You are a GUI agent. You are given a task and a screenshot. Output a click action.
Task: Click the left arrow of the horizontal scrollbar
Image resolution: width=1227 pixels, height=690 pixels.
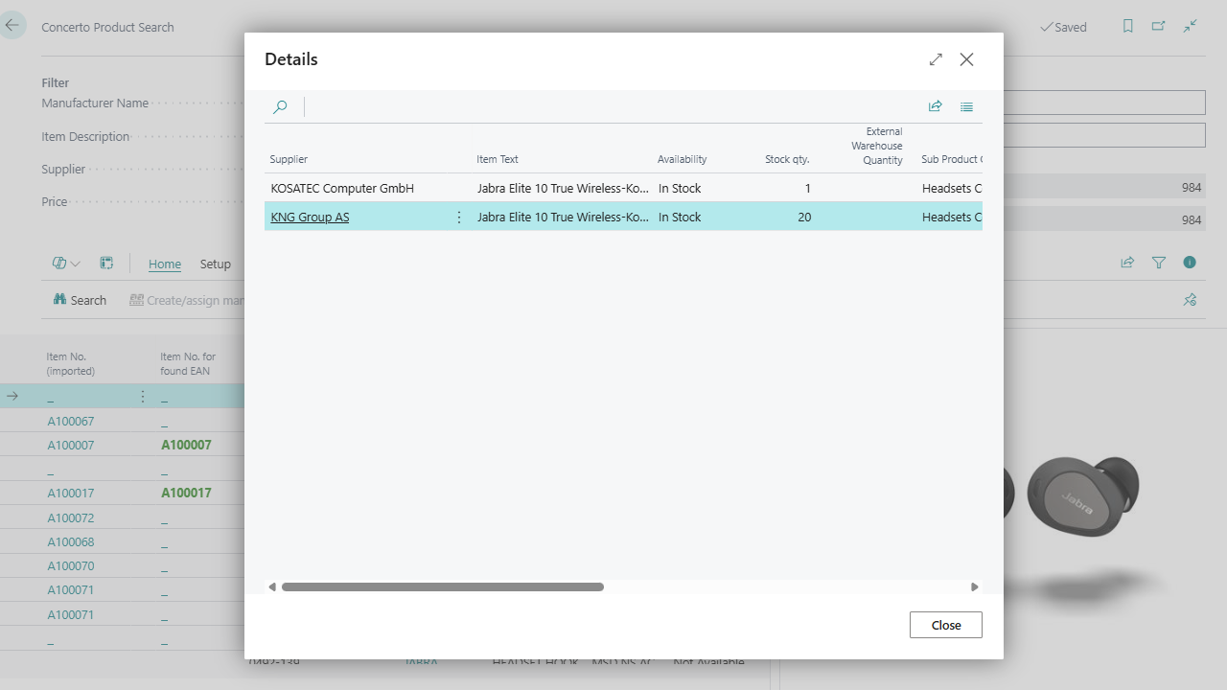(x=272, y=586)
